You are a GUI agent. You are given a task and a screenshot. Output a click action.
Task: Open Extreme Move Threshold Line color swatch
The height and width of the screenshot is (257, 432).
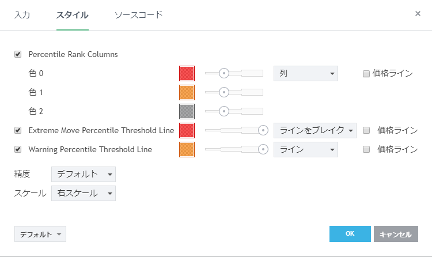click(187, 130)
